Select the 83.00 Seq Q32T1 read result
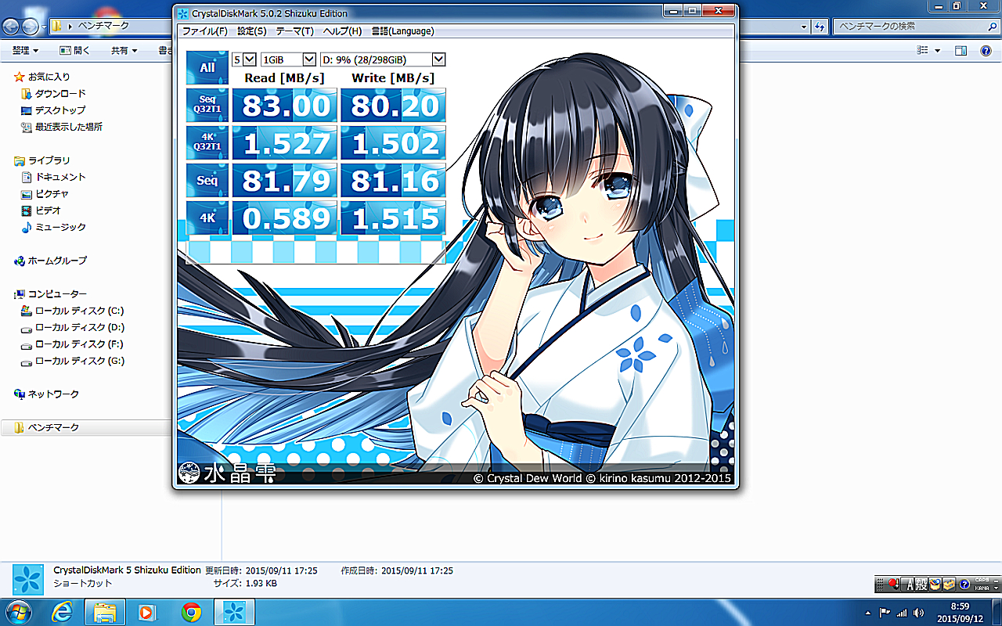1002x626 pixels. tap(284, 105)
